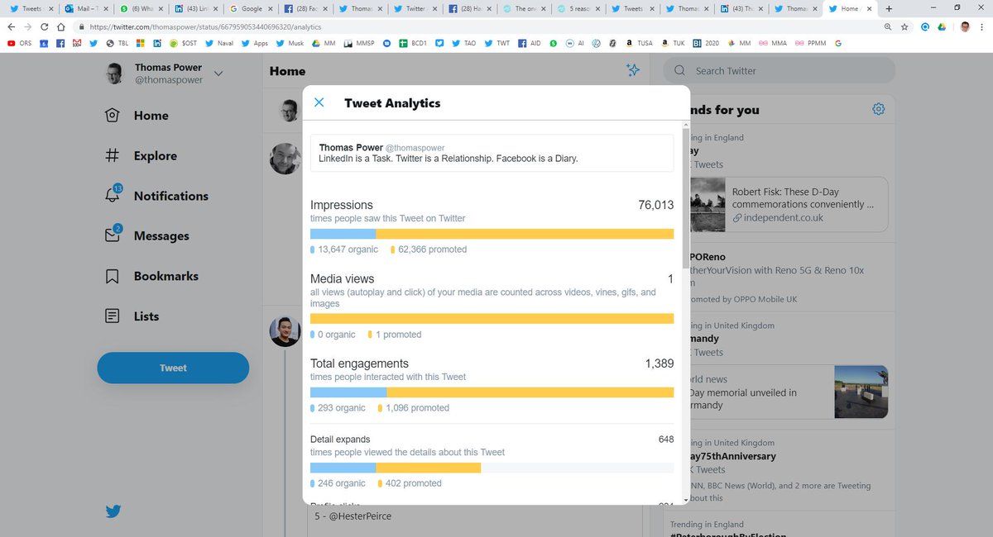Expand Thomas Power account menu chevron
Image resolution: width=993 pixels, height=537 pixels.
(218, 74)
